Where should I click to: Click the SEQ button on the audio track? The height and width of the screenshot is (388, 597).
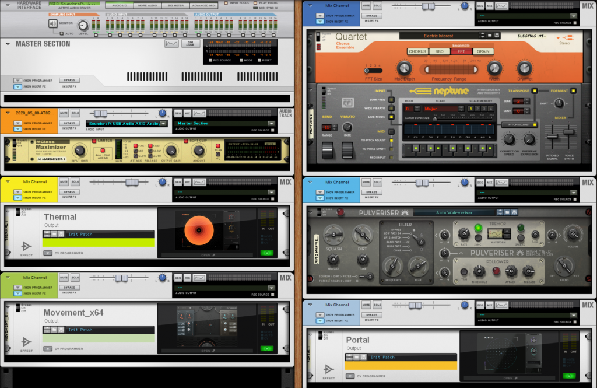click(178, 113)
